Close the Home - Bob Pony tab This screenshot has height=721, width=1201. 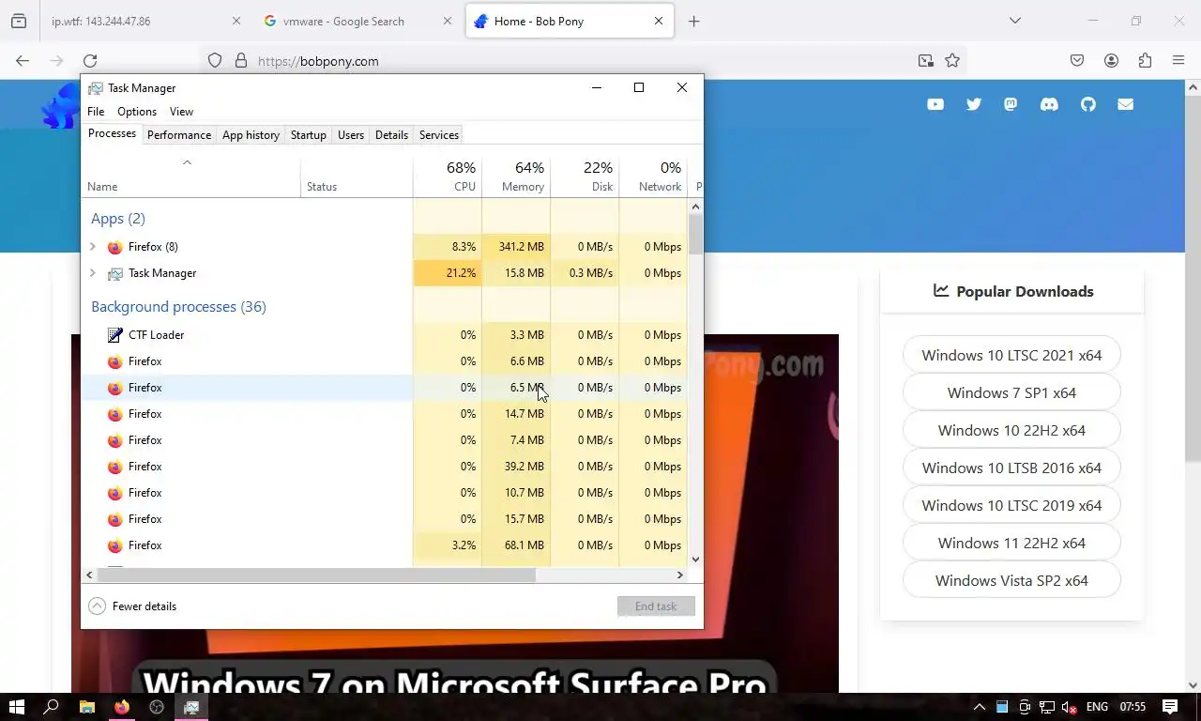tap(659, 22)
